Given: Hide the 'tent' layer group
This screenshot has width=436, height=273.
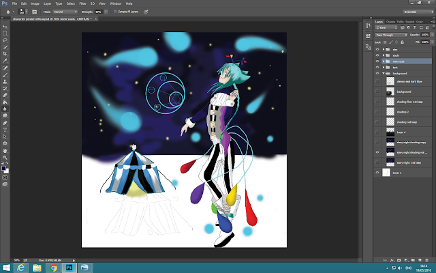Looking at the screenshot, I should (x=377, y=68).
